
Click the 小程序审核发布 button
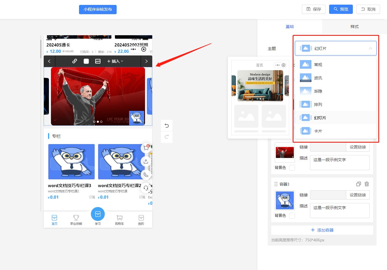98,9
